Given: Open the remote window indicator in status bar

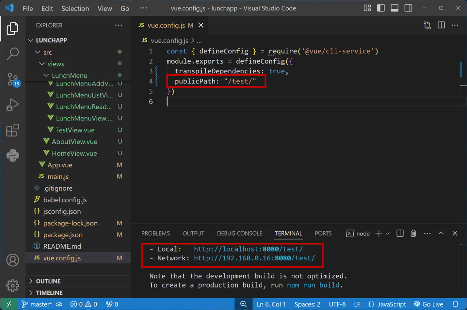Looking at the screenshot, I should pyautogui.click(x=9, y=304).
